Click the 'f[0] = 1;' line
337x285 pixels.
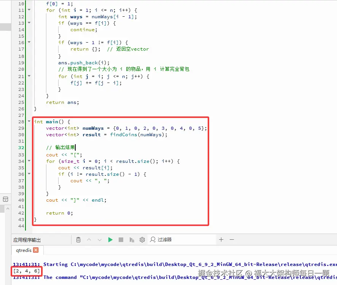coord(60,4)
